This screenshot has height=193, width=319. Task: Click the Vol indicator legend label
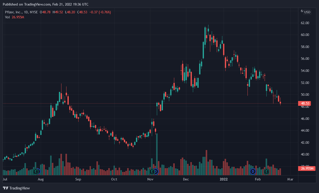point(8,17)
